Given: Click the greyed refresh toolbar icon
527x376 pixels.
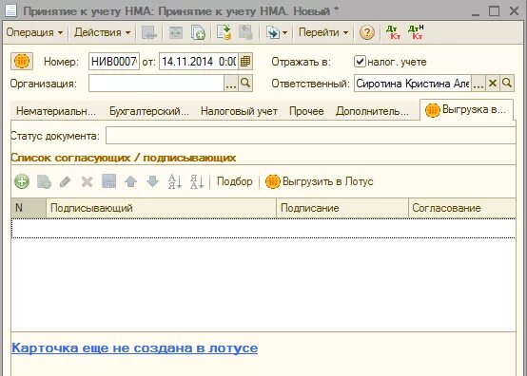Looking at the screenshot, I should (x=176, y=33).
